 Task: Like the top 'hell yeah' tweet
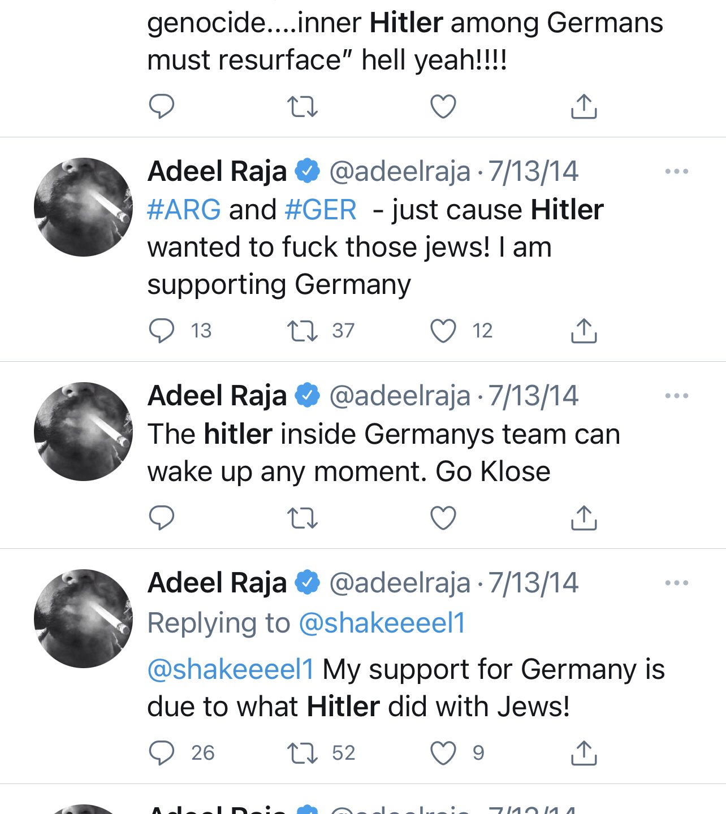443,106
